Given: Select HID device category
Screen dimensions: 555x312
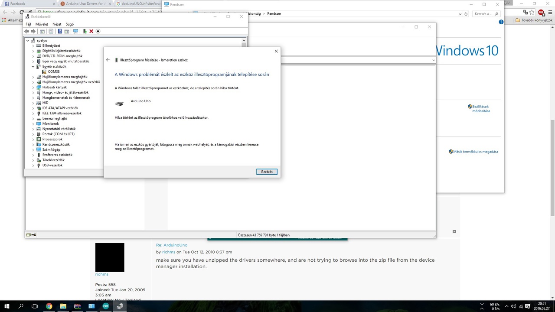Looking at the screenshot, I should 45,103.
